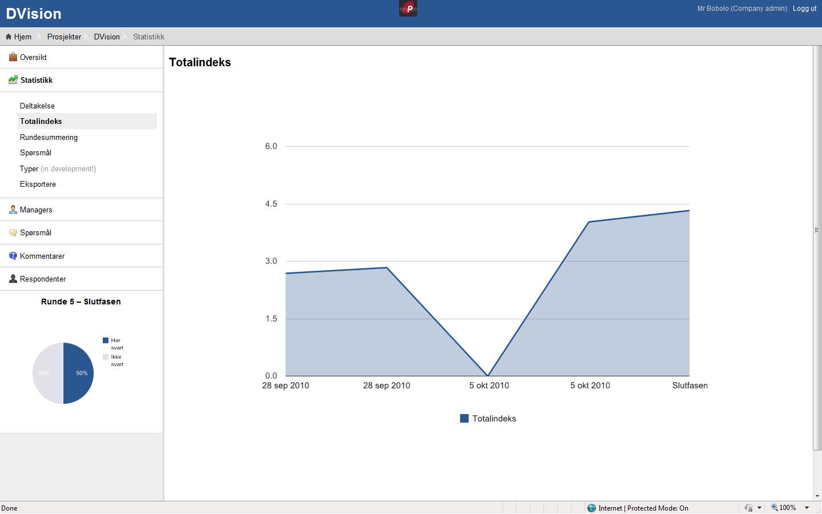822x514 pixels.
Task: Click the globe icon in the status bar
Action: pos(591,508)
